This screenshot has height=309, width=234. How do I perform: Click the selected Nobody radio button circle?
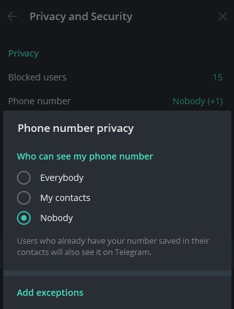coord(24,218)
